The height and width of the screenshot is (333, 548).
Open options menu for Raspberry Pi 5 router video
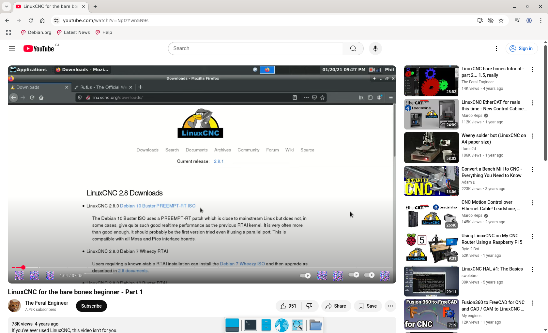533,236
